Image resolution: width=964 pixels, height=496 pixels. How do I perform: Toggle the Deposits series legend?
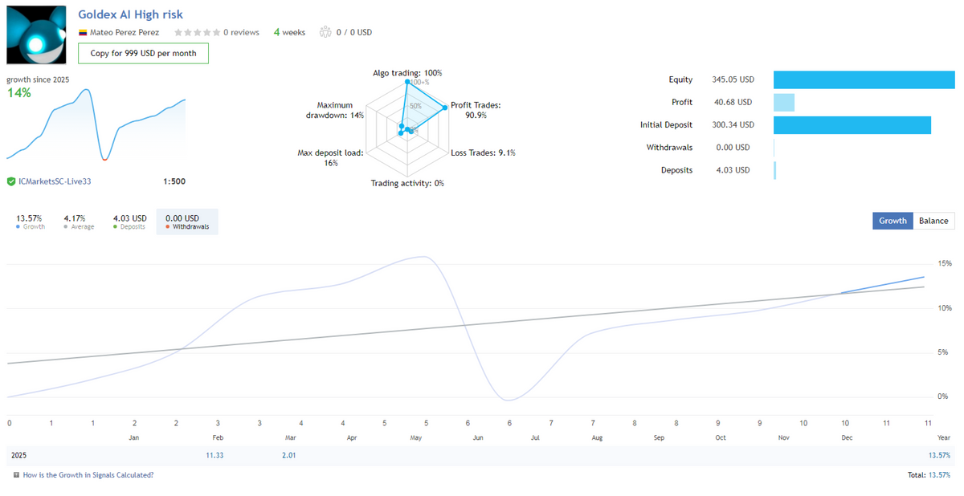tap(129, 222)
